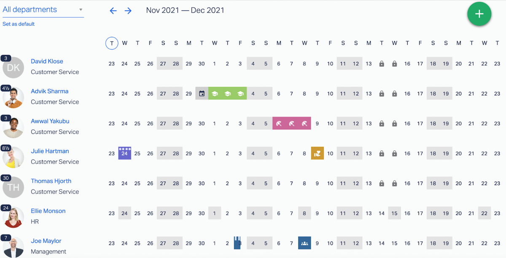
Task: Click the green add leave plus button
Action: [x=479, y=14]
